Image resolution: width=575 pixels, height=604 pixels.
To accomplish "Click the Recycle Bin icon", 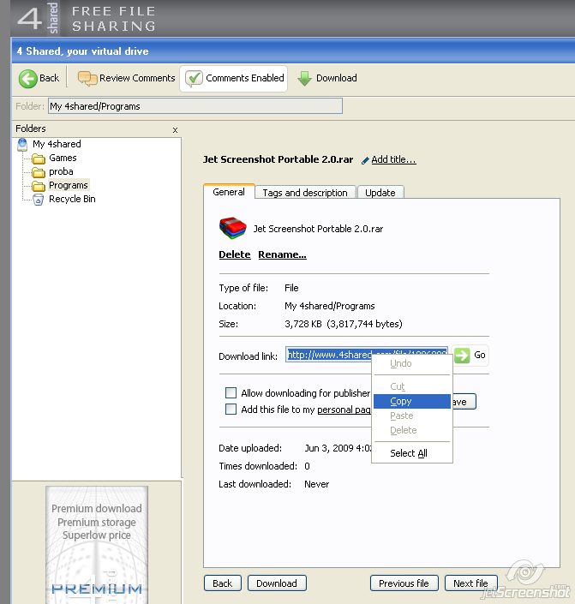I will coord(39,200).
